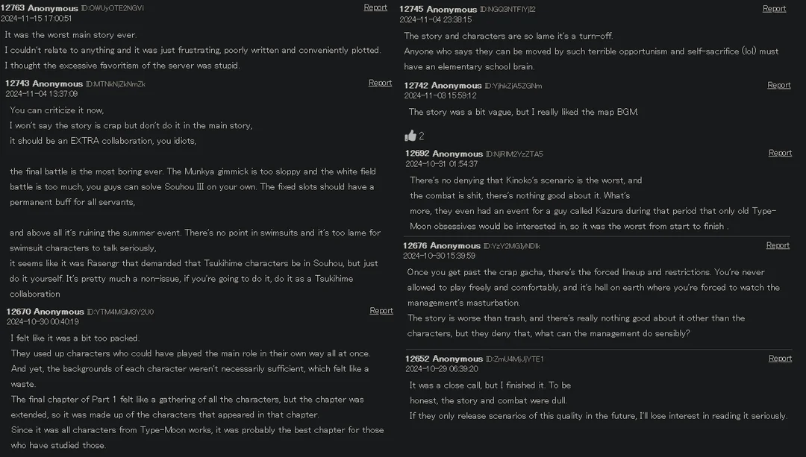This screenshot has width=806, height=457.
Task: Click the timestamp 2024-11-15 17:00:51
Action: [36, 19]
